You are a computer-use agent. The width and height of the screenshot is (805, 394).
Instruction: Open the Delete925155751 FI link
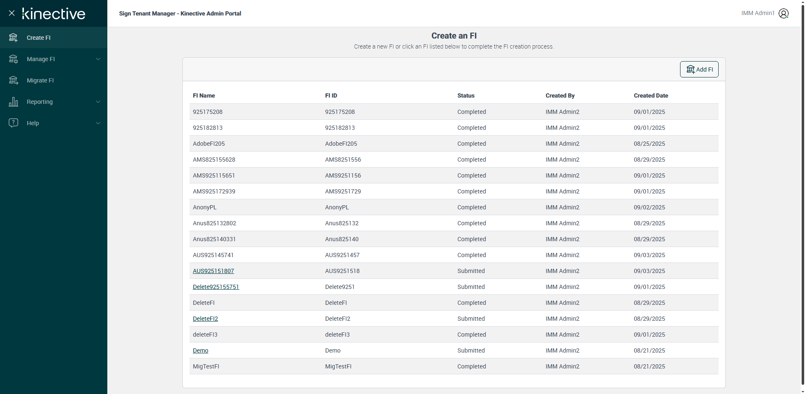(x=216, y=287)
